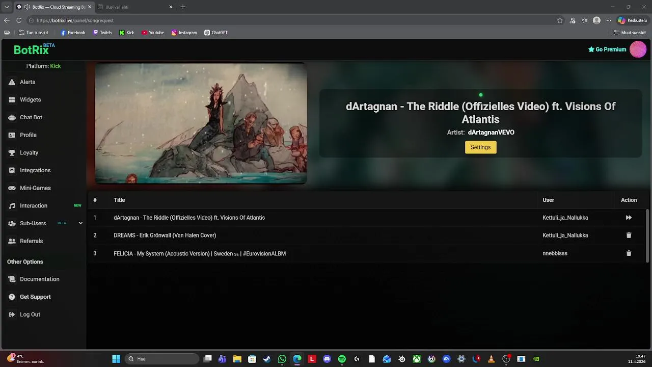Image resolution: width=652 pixels, height=367 pixels.
Task: Open the pink user avatar menu
Action: pos(638,49)
